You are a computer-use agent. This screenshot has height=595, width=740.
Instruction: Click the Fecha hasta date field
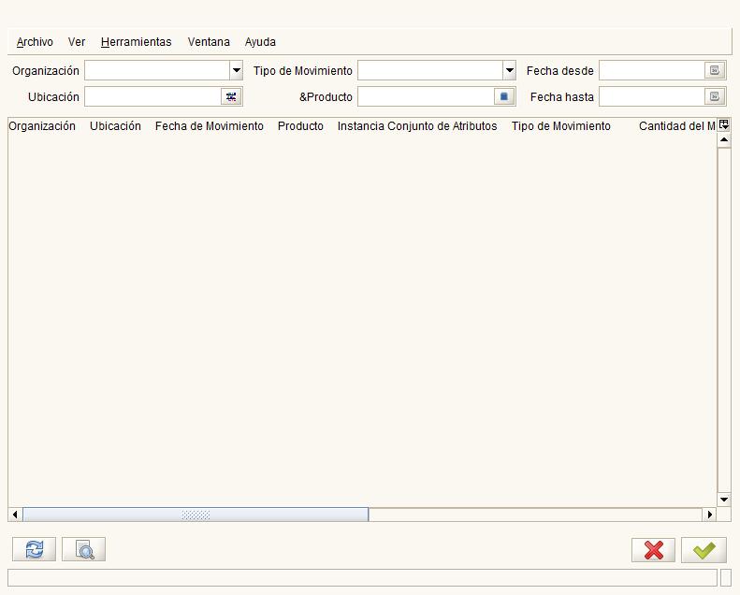coord(652,96)
